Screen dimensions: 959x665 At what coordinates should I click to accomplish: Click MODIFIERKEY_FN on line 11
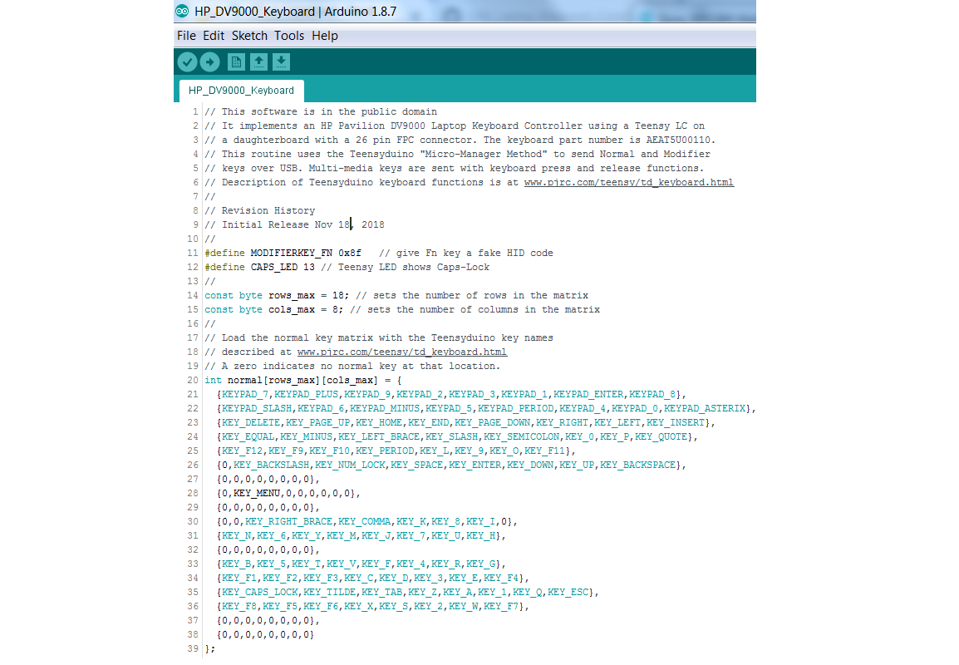291,253
